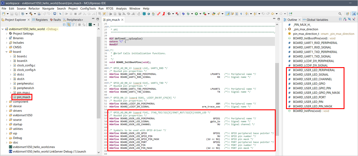Open the RTOS menu

click(x=110, y=9)
